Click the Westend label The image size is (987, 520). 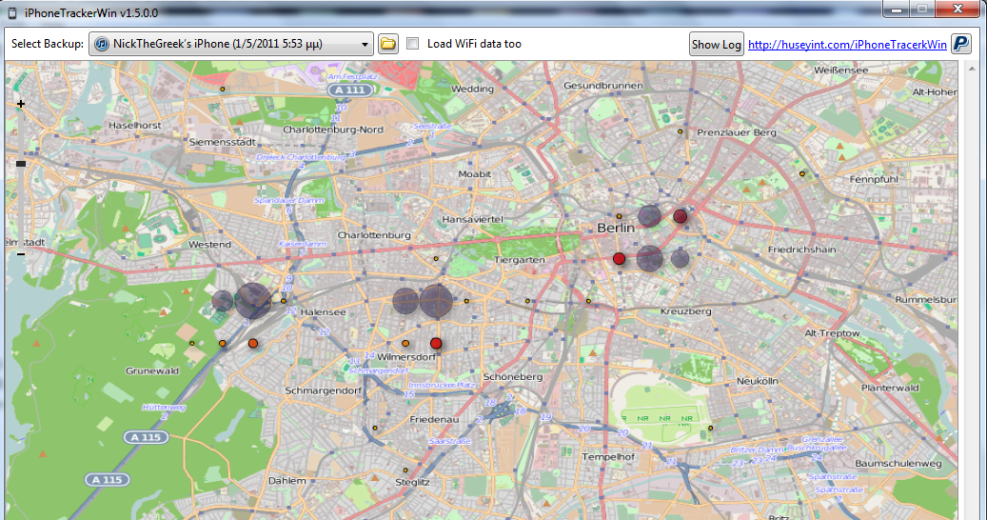209,244
